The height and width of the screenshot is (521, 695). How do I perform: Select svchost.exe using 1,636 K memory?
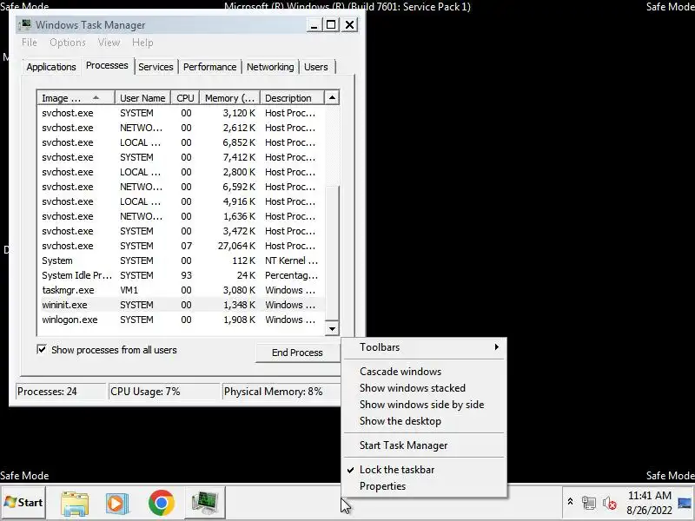(x=181, y=216)
